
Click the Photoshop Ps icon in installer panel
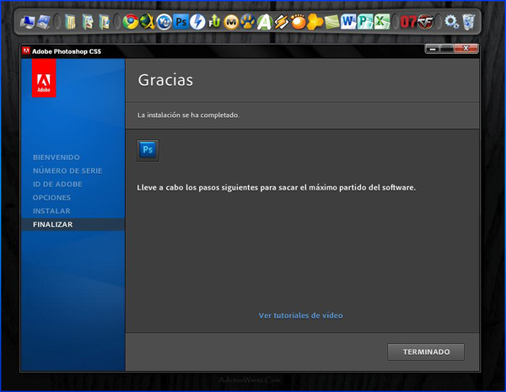[x=148, y=150]
